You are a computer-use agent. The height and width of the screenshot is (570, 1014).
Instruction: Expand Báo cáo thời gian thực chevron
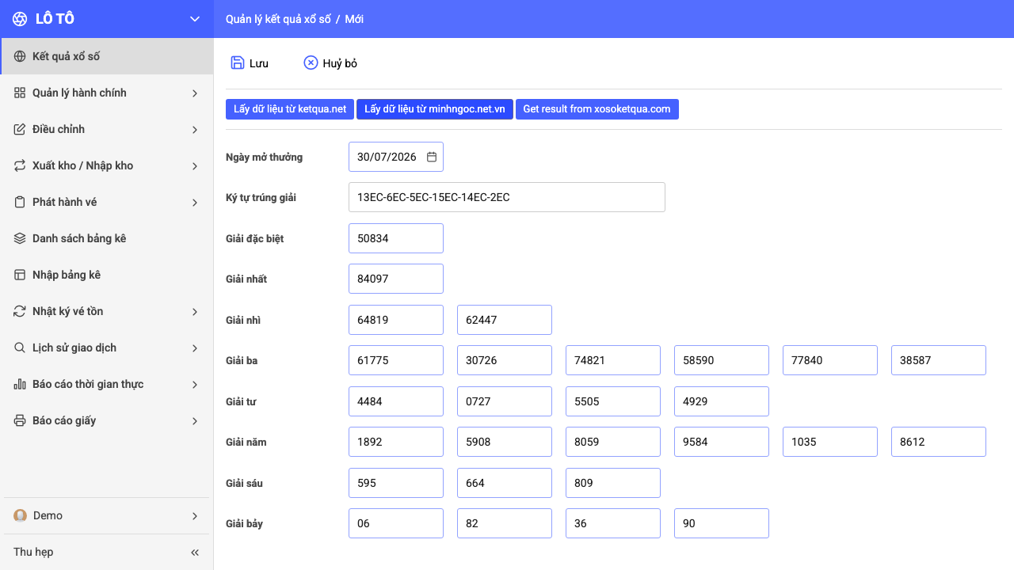[x=195, y=385]
